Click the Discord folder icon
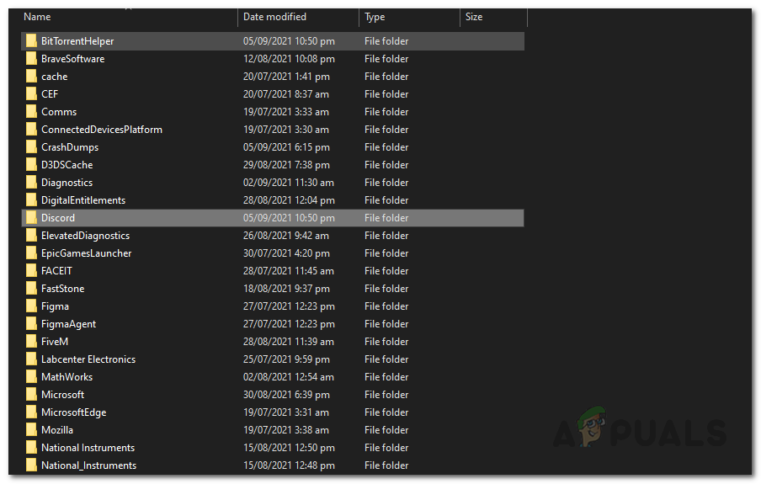 tap(31, 218)
